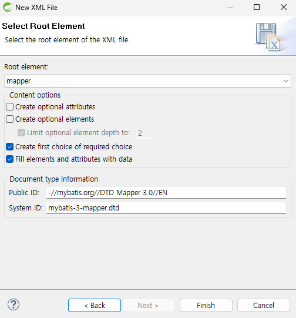Focus the Public ID text field
The image size is (296, 318).
point(166,192)
